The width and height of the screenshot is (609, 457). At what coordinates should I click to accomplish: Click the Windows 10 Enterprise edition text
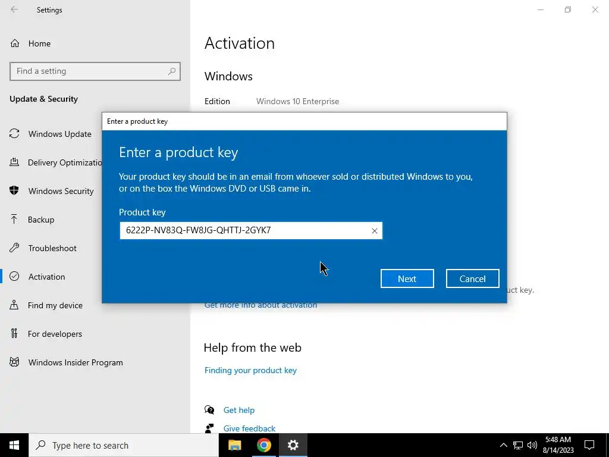297,101
